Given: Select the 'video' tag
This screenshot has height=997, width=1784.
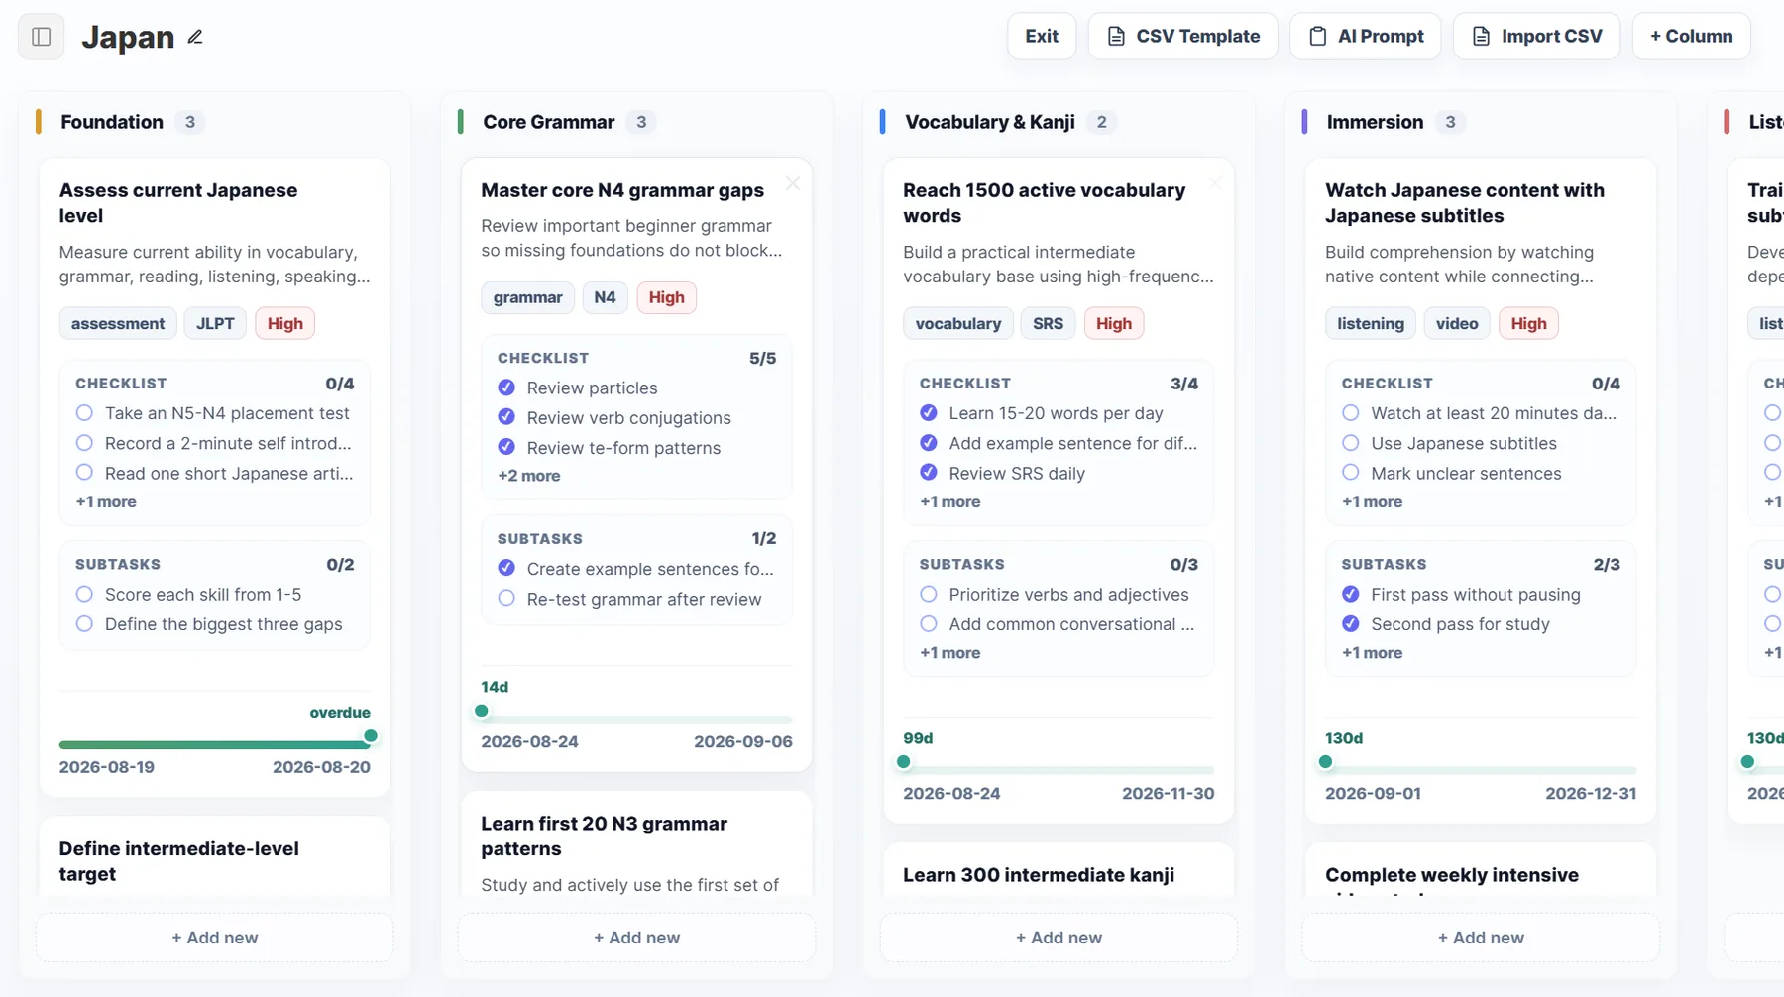Looking at the screenshot, I should pyautogui.click(x=1457, y=323).
